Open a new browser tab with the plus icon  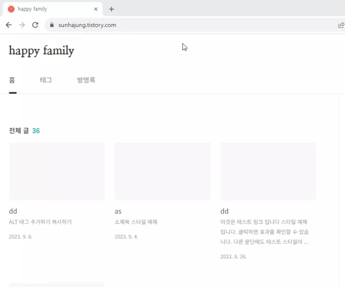point(111,9)
